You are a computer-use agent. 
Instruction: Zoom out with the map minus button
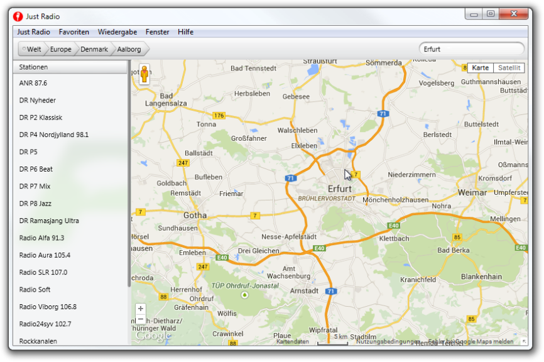pos(141,320)
